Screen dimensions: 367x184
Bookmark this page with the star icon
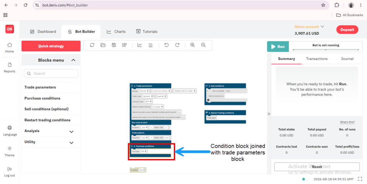click(x=323, y=5)
